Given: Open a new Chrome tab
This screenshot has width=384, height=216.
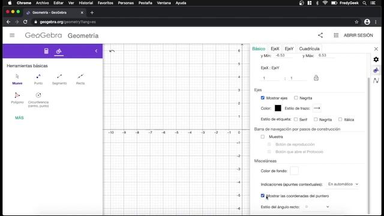Looking at the screenshot, I should tap(92, 13).
